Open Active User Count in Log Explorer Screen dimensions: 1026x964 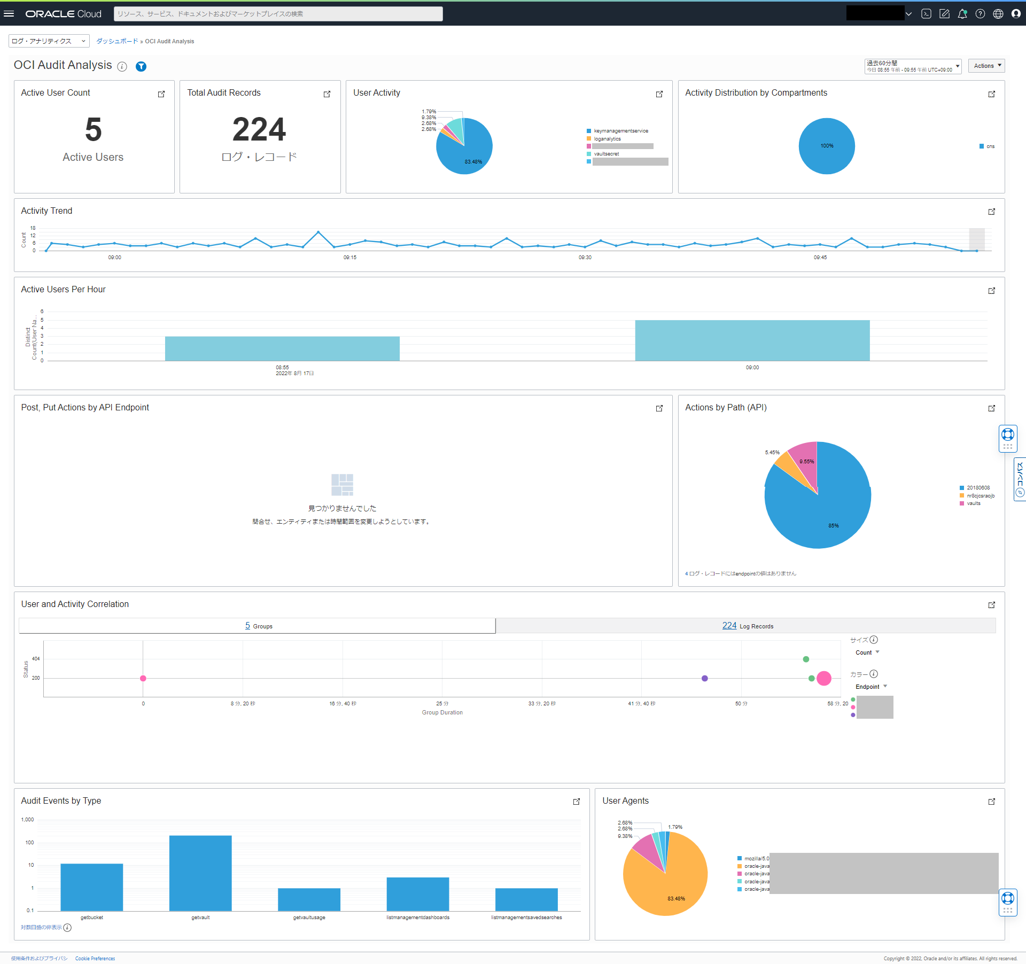[x=161, y=94]
